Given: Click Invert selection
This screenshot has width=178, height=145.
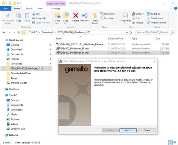Looking at the screenshot, I should coord(157,22).
